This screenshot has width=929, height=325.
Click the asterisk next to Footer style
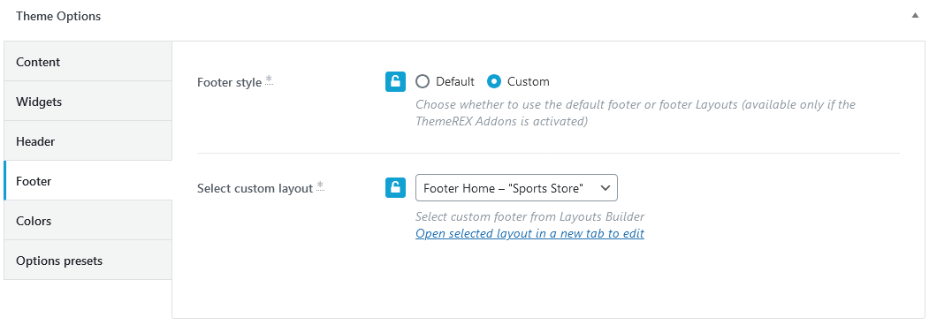click(x=269, y=79)
